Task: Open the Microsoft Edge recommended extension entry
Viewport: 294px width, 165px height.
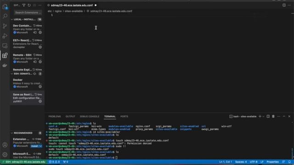Action: [27, 155]
